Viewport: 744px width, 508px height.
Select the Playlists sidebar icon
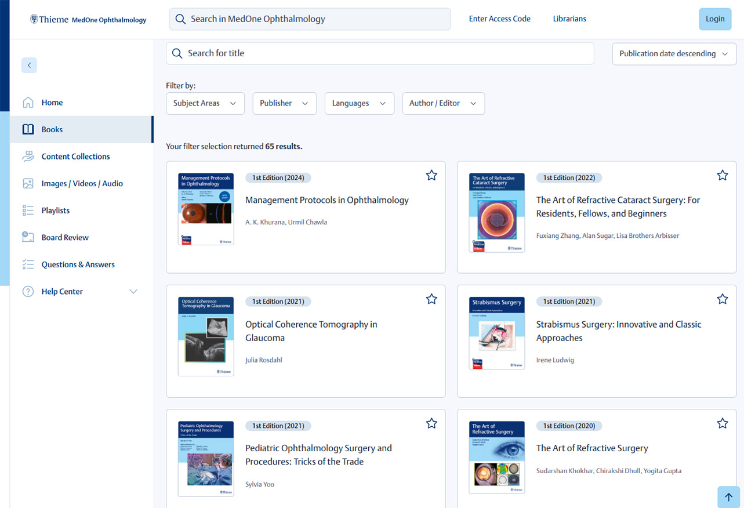coord(28,211)
